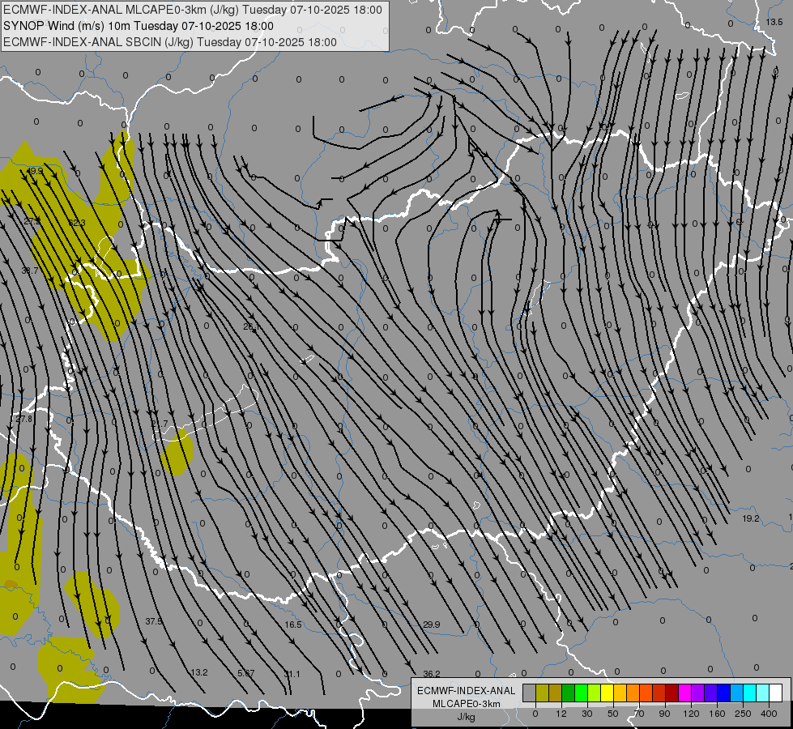The width and height of the screenshot is (793, 729).
Task: Select the cyan legend swatch
Action: [750, 693]
